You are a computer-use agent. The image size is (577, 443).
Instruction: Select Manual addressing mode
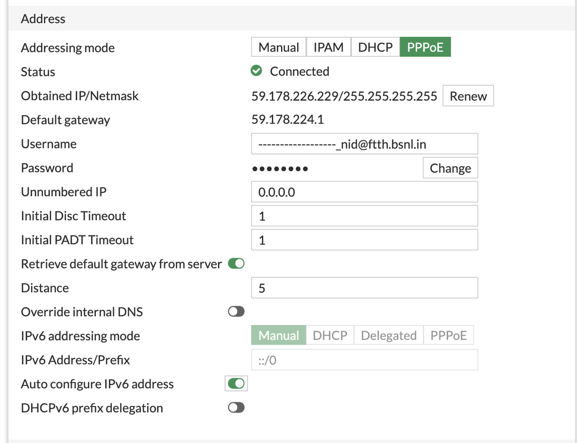tap(279, 48)
